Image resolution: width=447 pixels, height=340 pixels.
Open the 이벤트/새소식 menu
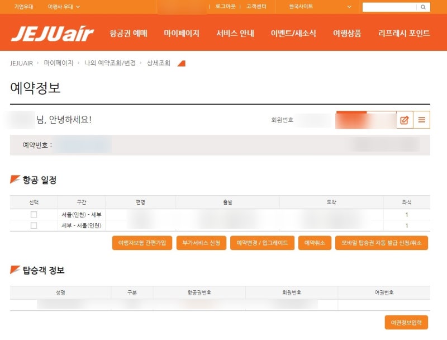click(x=293, y=34)
